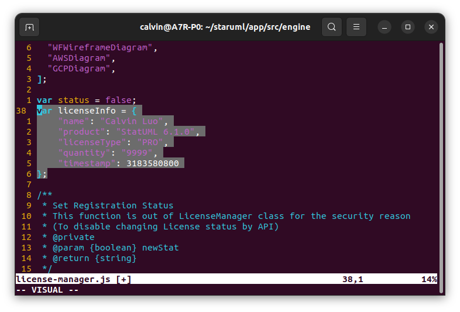Open a new terminal tab

tap(29, 28)
